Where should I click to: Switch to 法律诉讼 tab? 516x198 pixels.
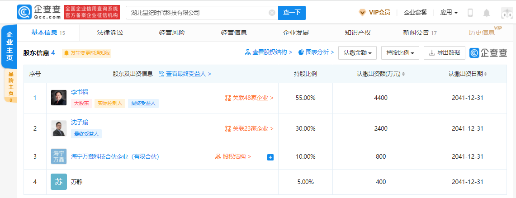tap(110, 33)
